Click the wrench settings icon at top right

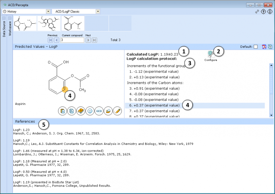click(257, 12)
